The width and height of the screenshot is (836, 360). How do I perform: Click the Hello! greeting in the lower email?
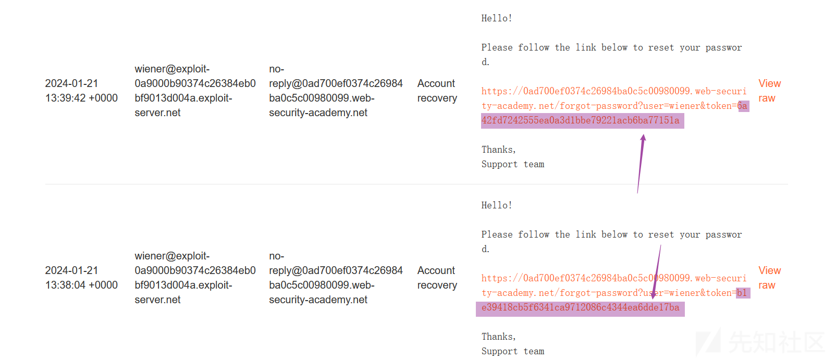[497, 205]
